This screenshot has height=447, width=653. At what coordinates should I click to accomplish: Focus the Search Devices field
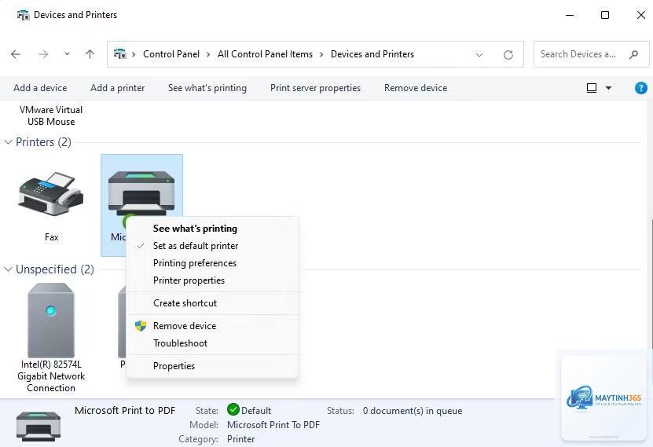592,54
